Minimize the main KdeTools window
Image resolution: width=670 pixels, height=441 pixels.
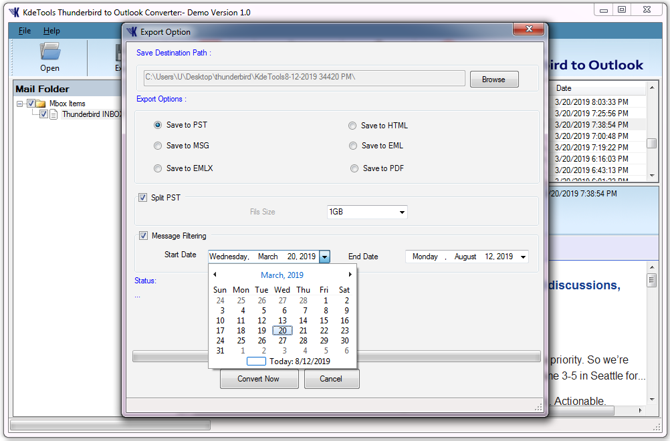click(604, 10)
